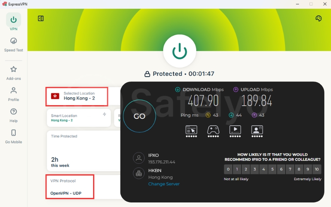This screenshot has width=331, height=207.
Task: Open the Help question-mark section
Action: [14, 116]
